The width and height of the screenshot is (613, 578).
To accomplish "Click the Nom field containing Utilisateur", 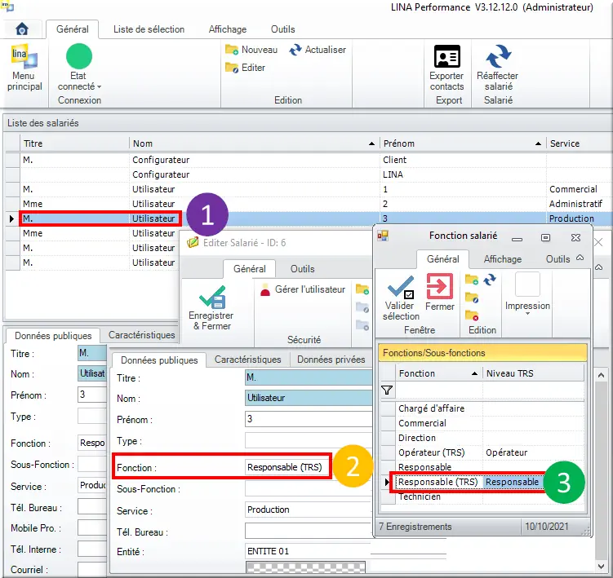I will point(309,398).
